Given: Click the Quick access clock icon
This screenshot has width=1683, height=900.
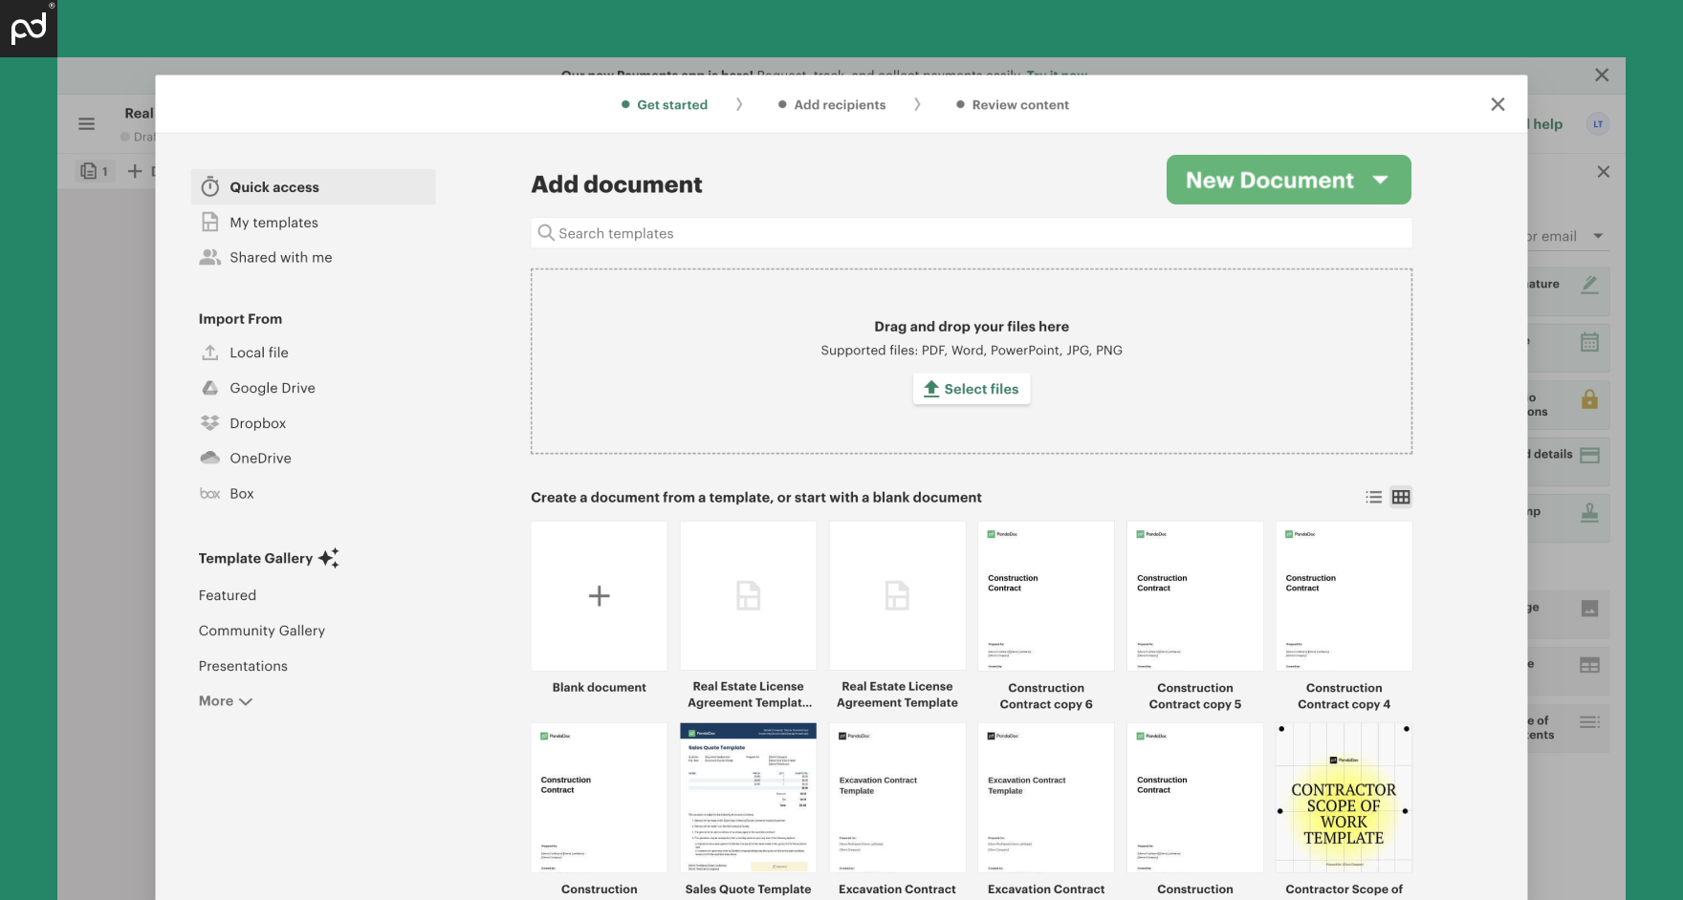Looking at the screenshot, I should (x=210, y=187).
